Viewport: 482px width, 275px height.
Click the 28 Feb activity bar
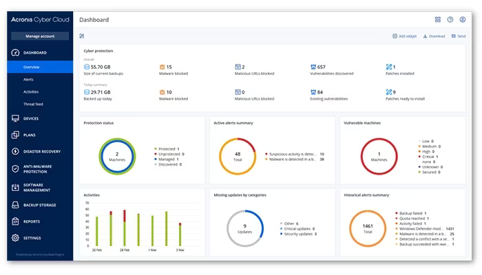pos(125,228)
